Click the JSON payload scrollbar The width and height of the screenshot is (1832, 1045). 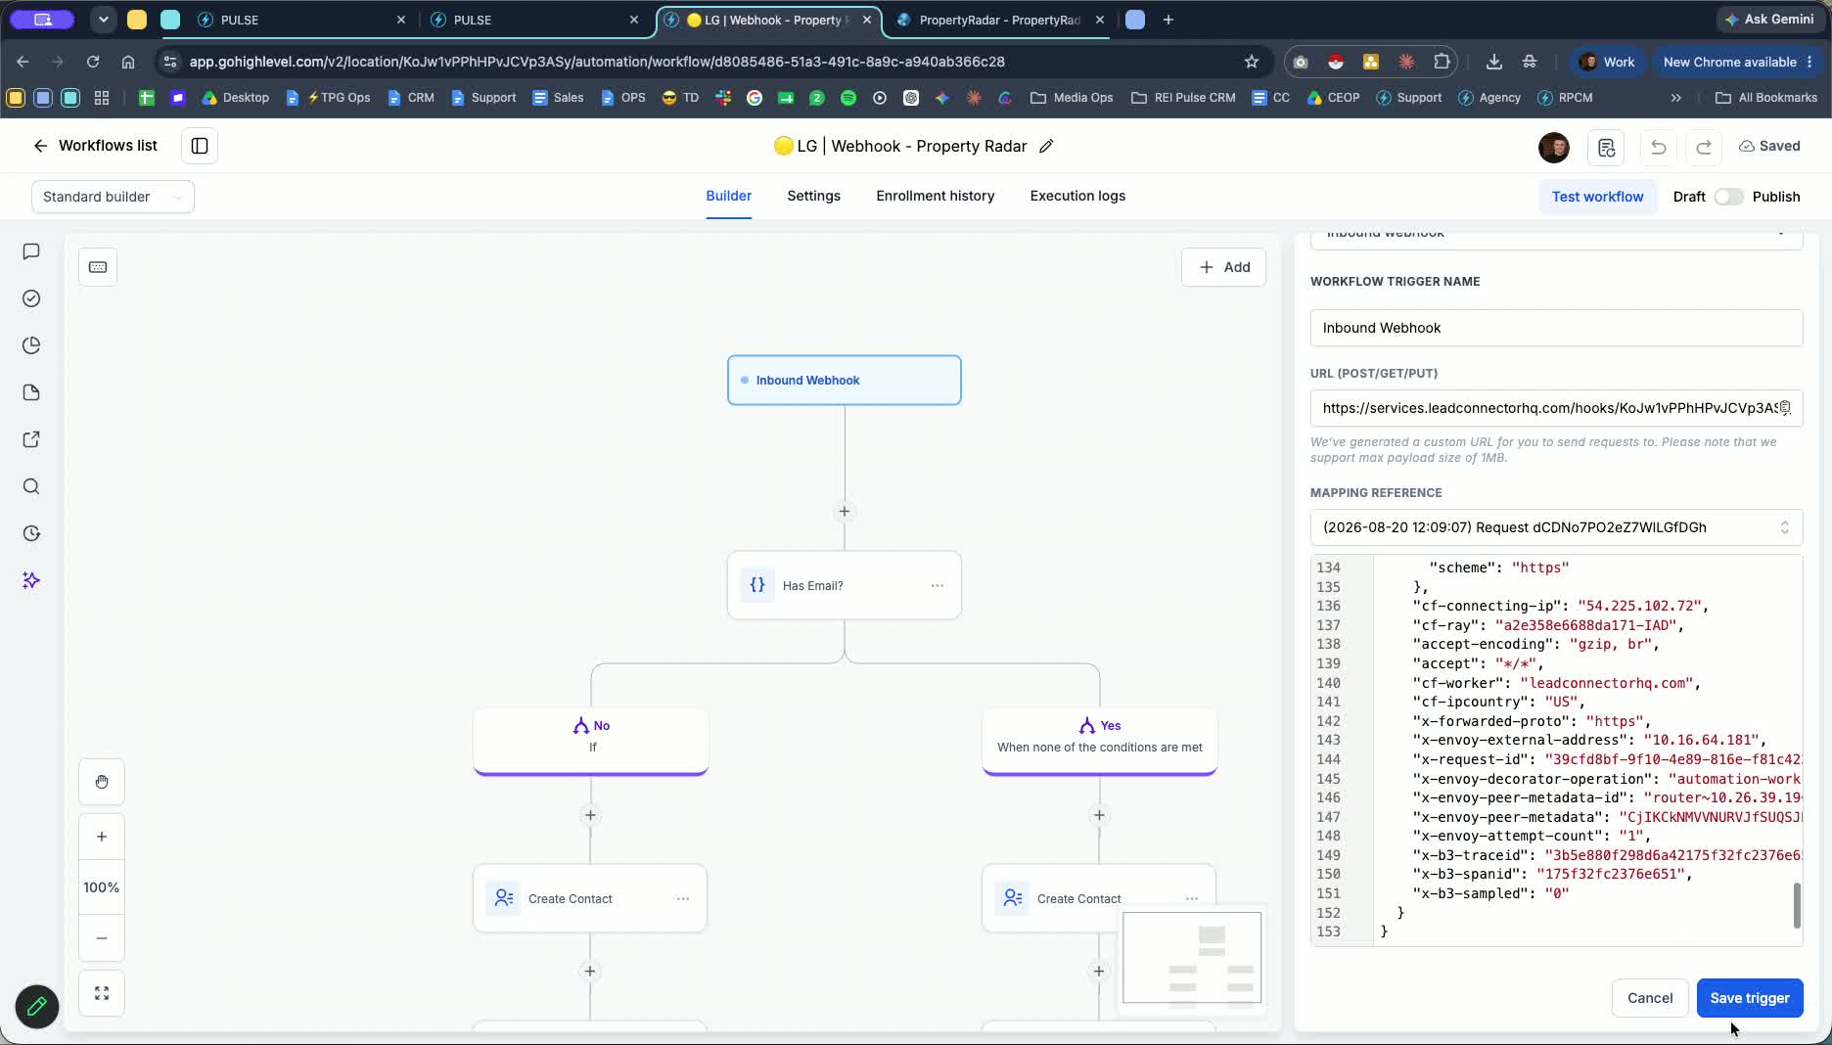(1797, 905)
